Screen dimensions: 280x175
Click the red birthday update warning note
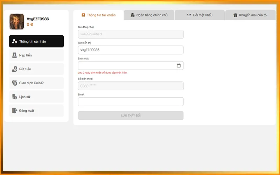click(x=103, y=73)
